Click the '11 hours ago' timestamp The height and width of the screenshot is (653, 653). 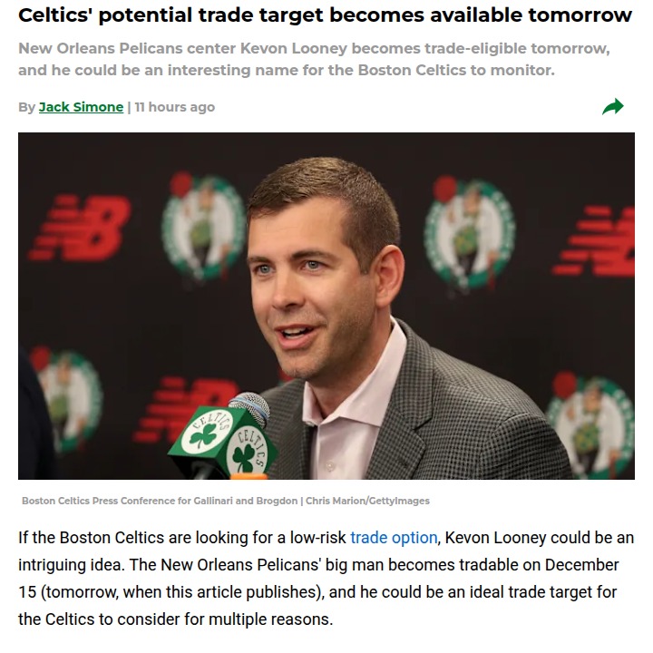[x=175, y=107]
